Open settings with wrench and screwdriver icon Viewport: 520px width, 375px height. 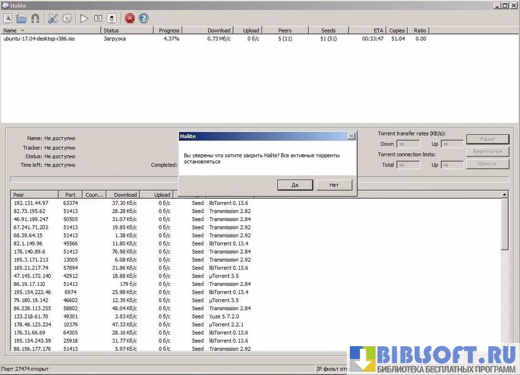[x=53, y=18]
